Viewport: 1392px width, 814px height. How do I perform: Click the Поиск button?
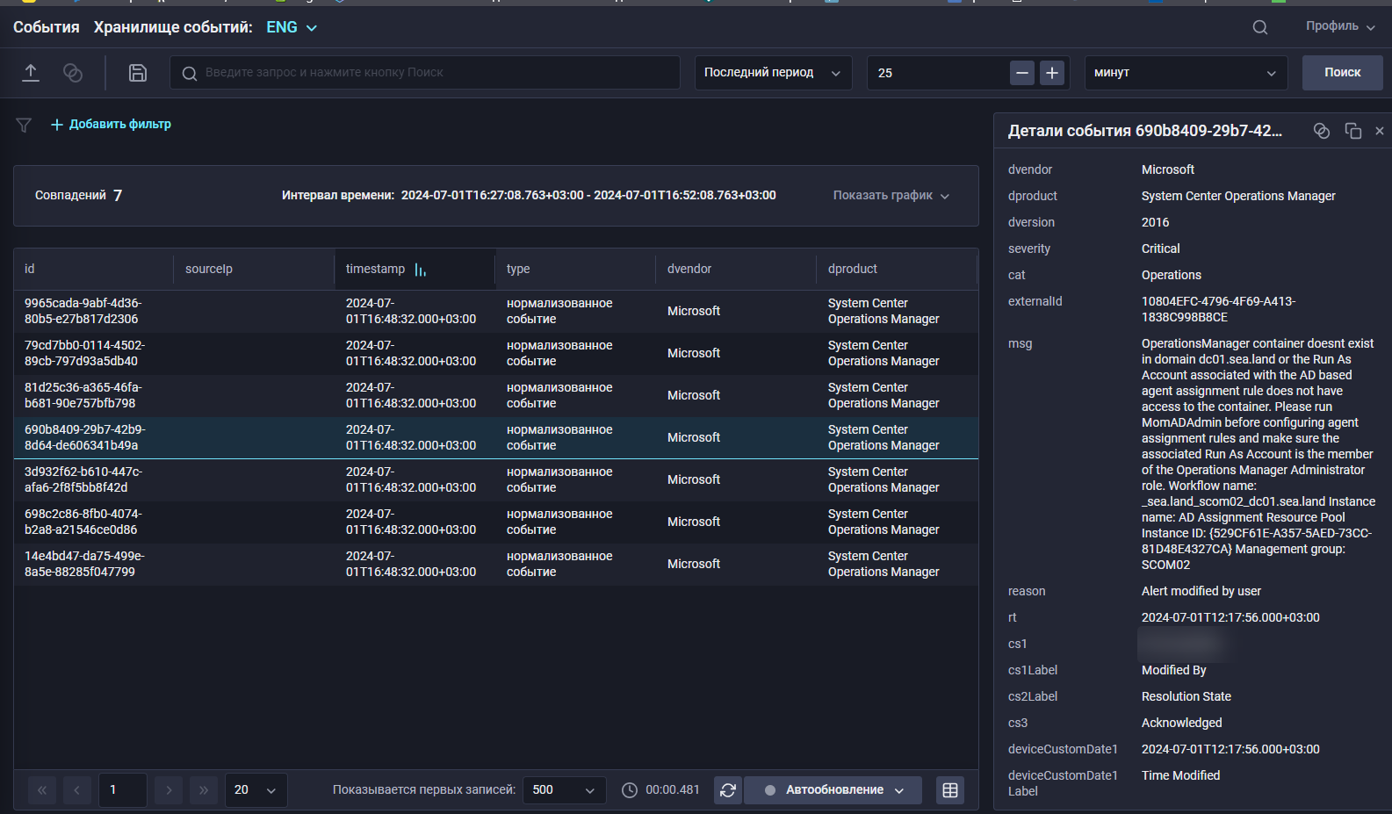pyautogui.click(x=1342, y=73)
